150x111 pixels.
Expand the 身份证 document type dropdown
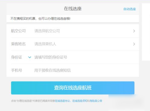pyautogui.click(x=30, y=57)
